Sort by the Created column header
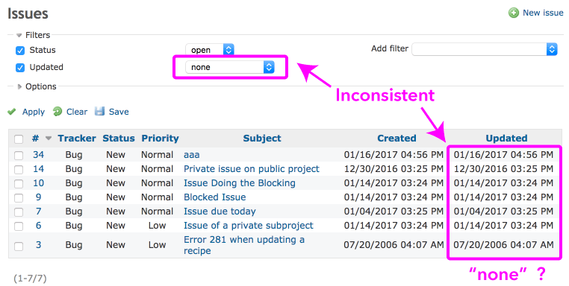 click(397, 139)
